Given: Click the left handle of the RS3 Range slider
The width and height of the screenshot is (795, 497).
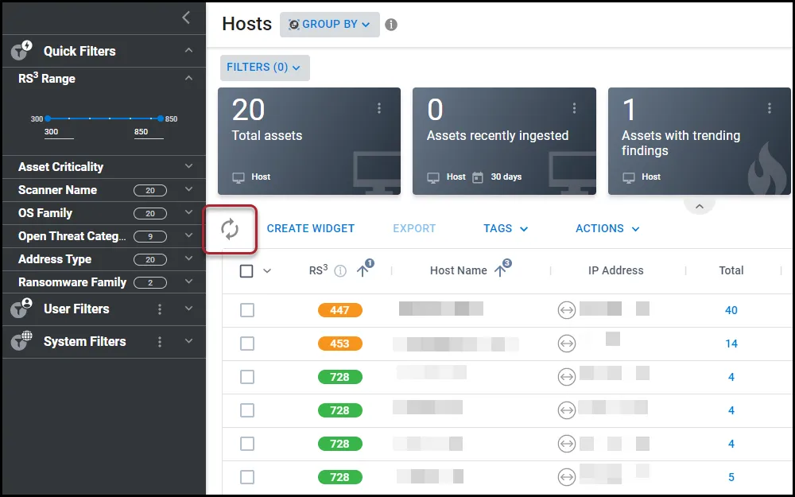Looking at the screenshot, I should [x=48, y=118].
